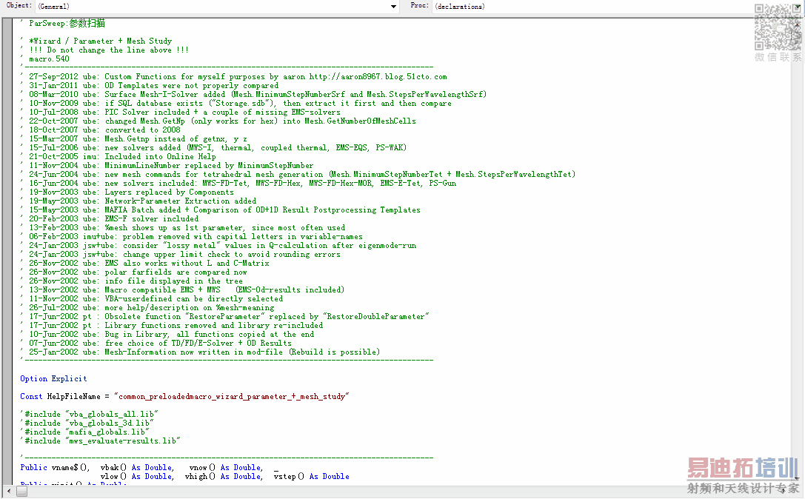Screen dimensions: 805x499
Task: Click the 26-Nov-2002 EMS works without L line
Action: click(144, 263)
